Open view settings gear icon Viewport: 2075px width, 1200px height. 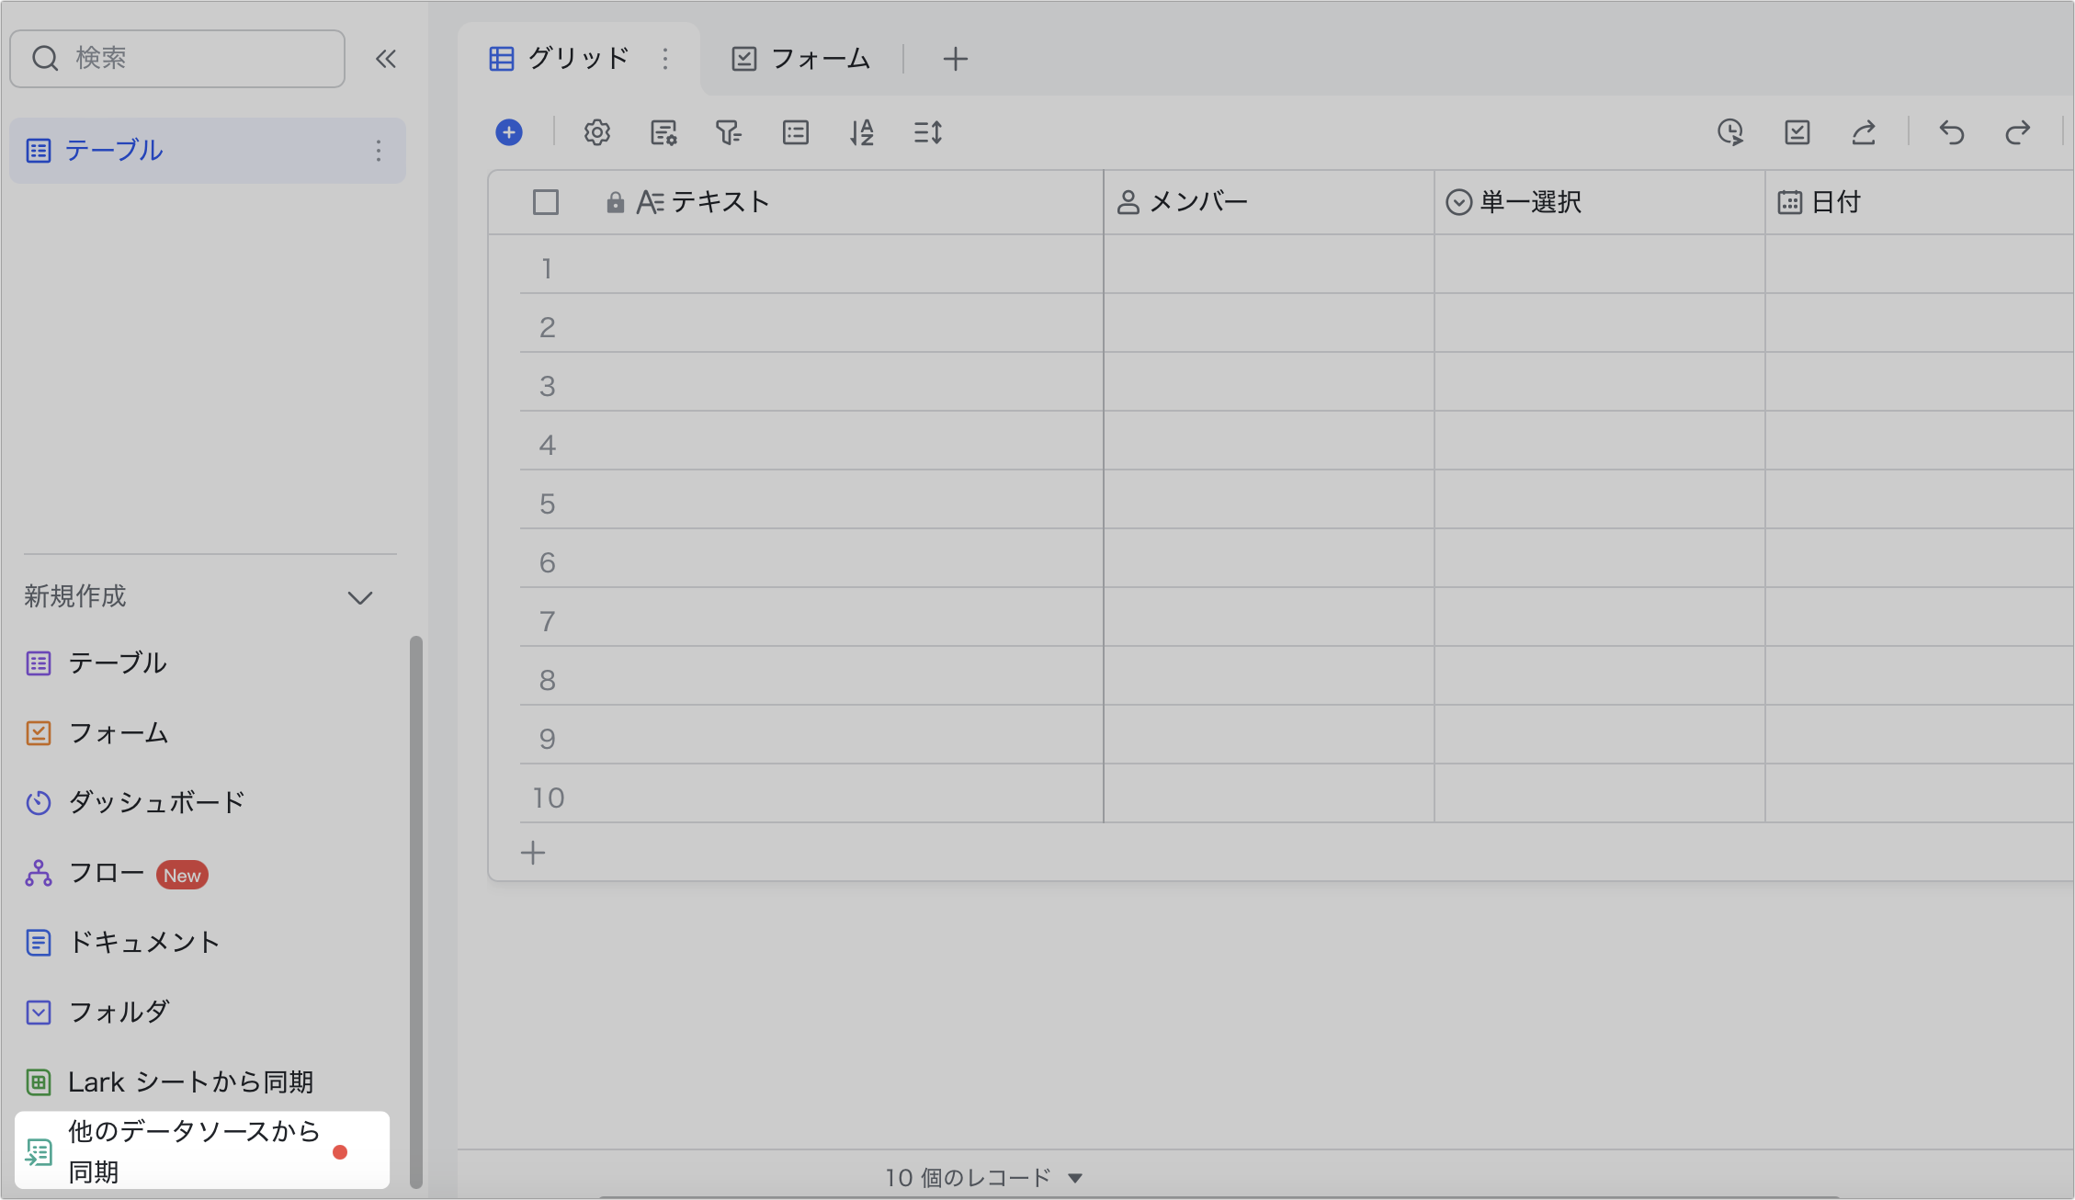[596, 132]
